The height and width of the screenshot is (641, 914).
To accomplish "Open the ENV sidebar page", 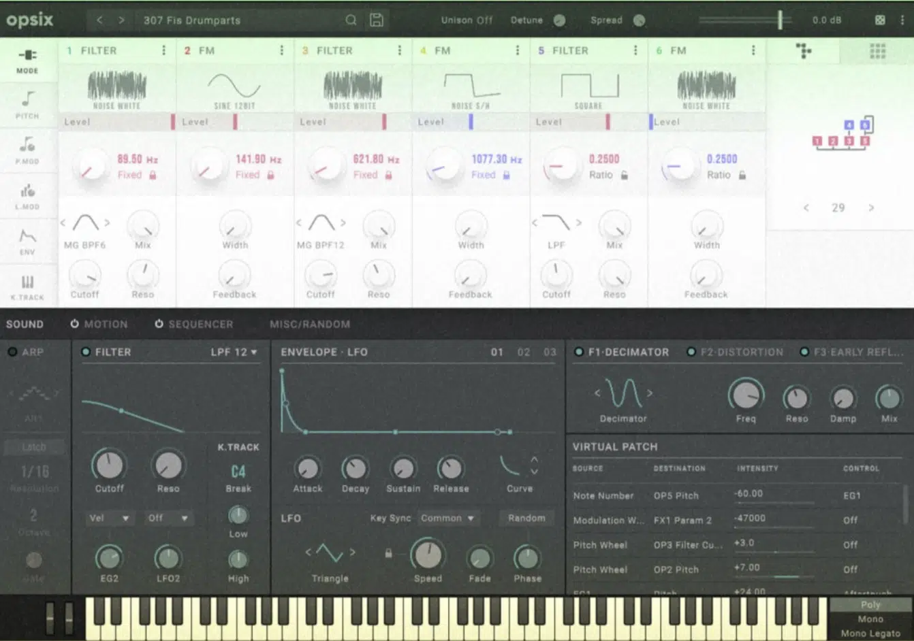I will (x=27, y=242).
